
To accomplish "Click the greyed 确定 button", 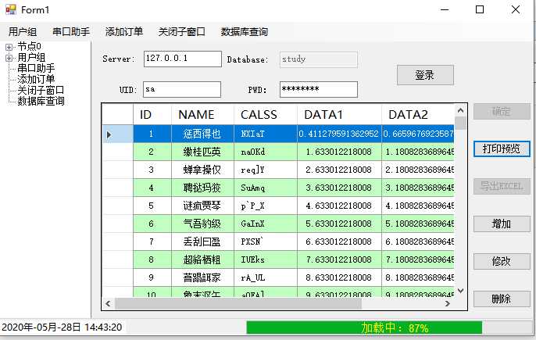I will pyautogui.click(x=502, y=112).
